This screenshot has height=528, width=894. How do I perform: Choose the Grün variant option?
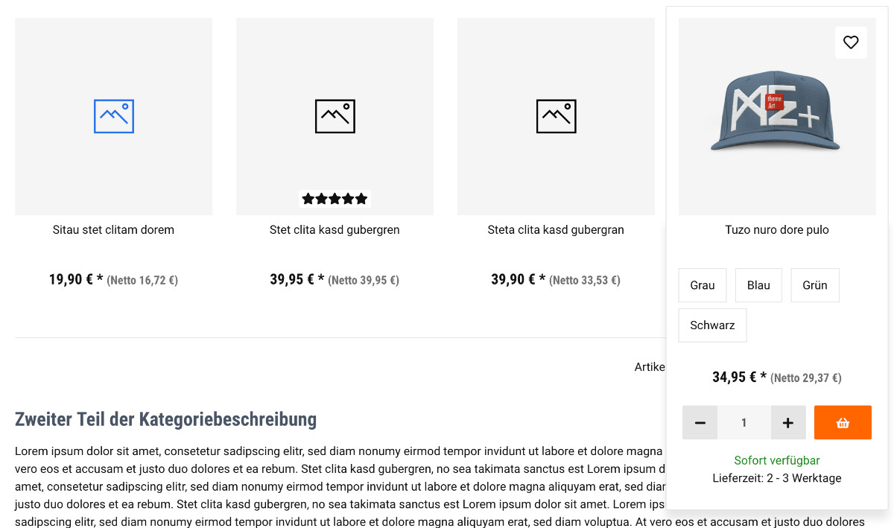[x=815, y=285]
